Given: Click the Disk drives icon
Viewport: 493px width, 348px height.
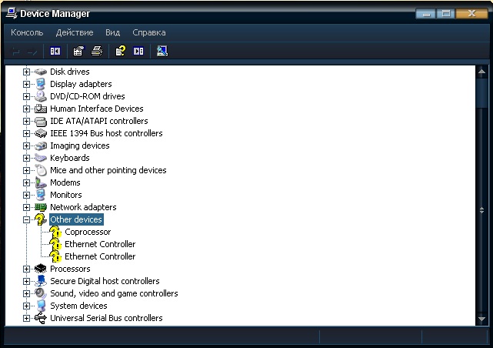Looking at the screenshot, I should [x=41, y=72].
